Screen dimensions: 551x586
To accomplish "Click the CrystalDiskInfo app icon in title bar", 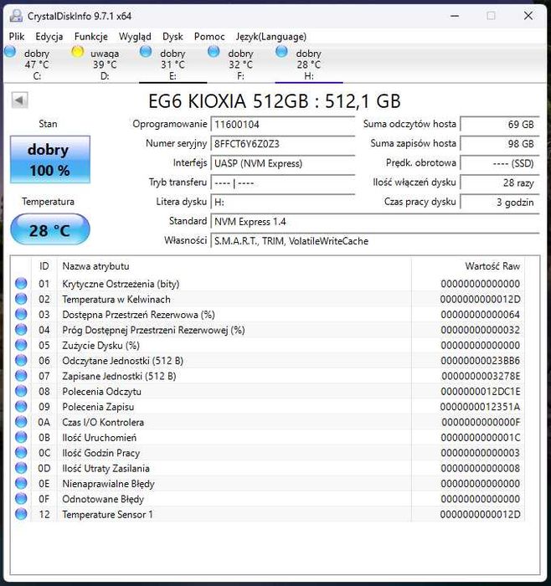I will coord(17,16).
